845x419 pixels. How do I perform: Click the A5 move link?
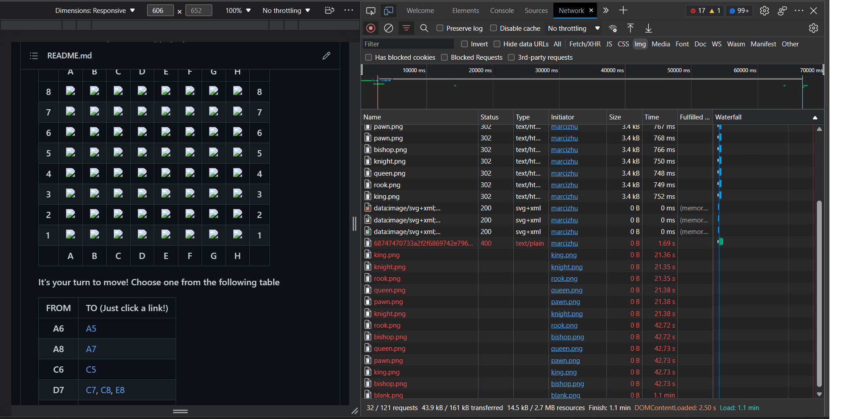(91, 329)
